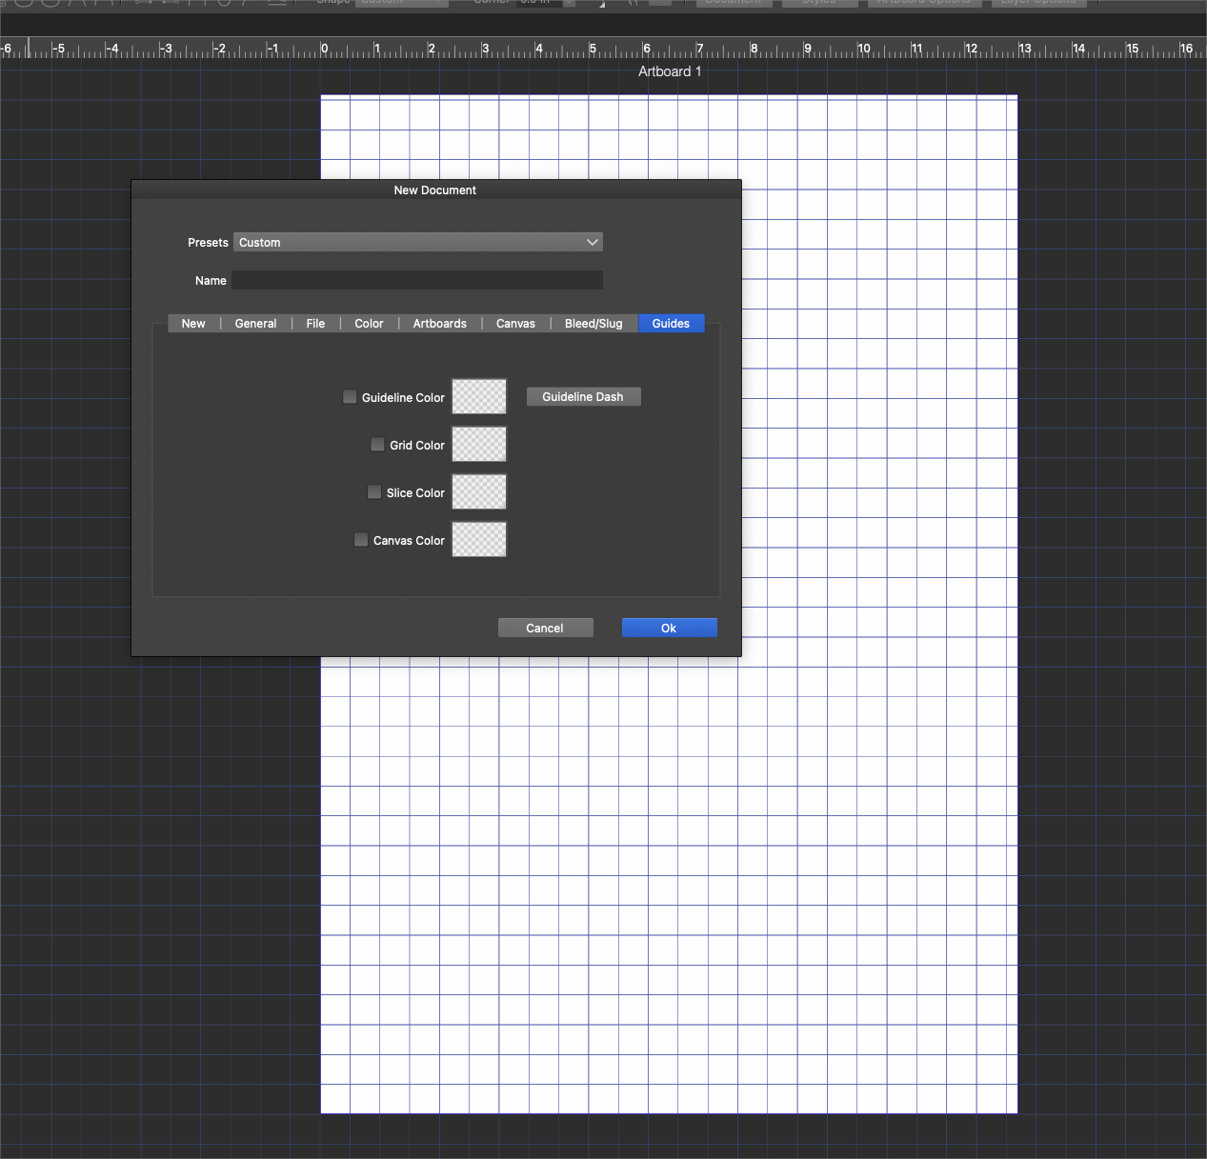Toggle the Grid Color checkbox
The width and height of the screenshot is (1207, 1159).
point(377,445)
